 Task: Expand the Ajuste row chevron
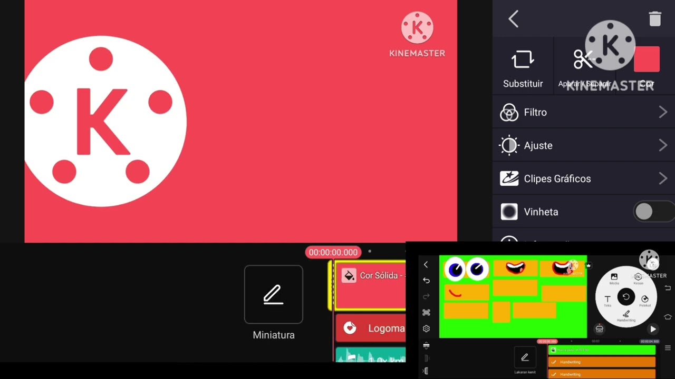pos(663,145)
